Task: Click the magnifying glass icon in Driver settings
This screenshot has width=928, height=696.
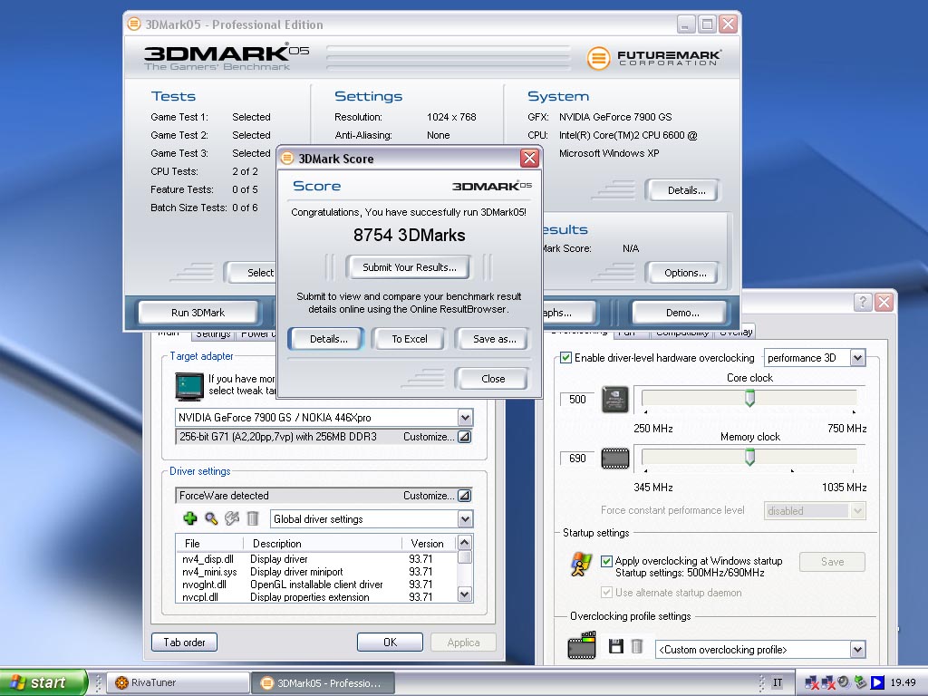Action: pyautogui.click(x=211, y=518)
